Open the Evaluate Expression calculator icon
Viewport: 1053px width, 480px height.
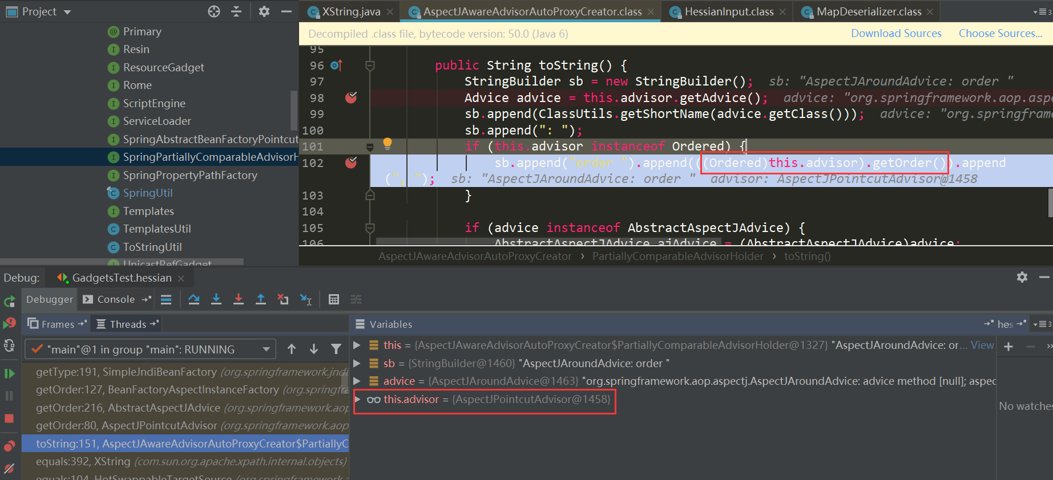point(334,299)
